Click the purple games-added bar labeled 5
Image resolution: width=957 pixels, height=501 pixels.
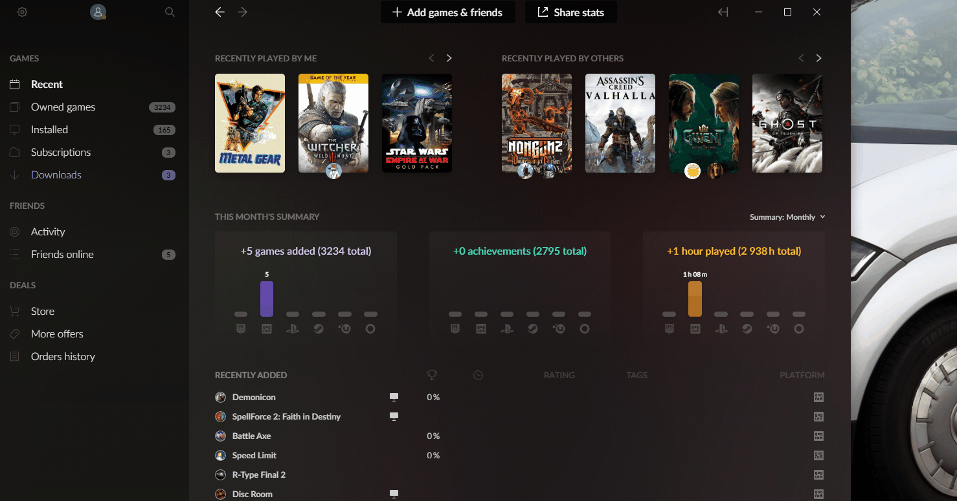click(267, 299)
